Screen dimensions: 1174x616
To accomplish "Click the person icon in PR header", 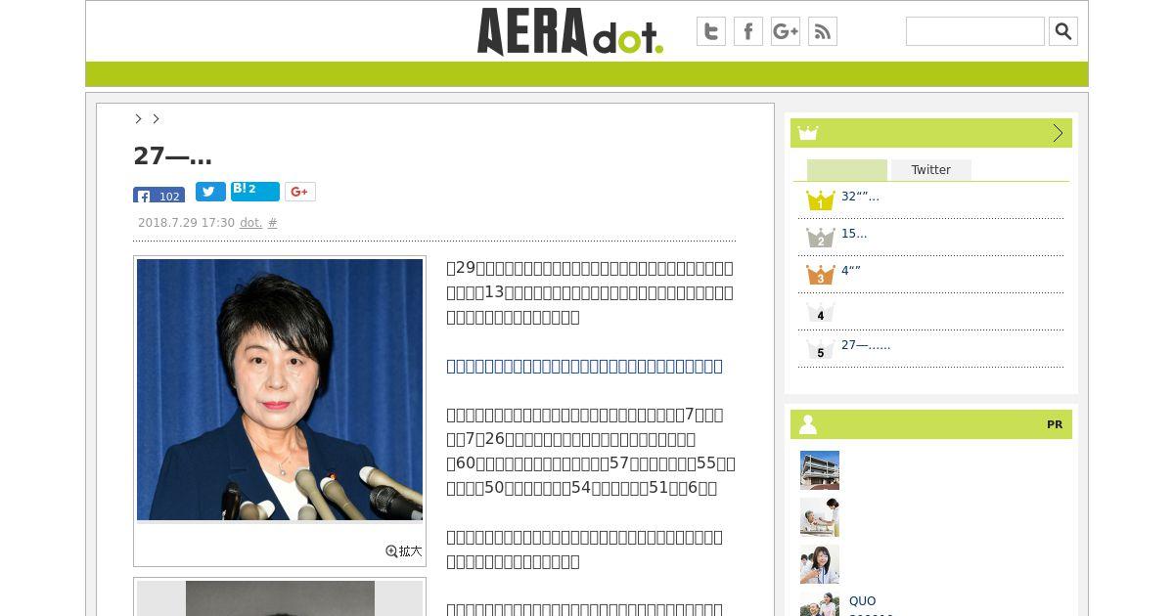I will tap(808, 424).
